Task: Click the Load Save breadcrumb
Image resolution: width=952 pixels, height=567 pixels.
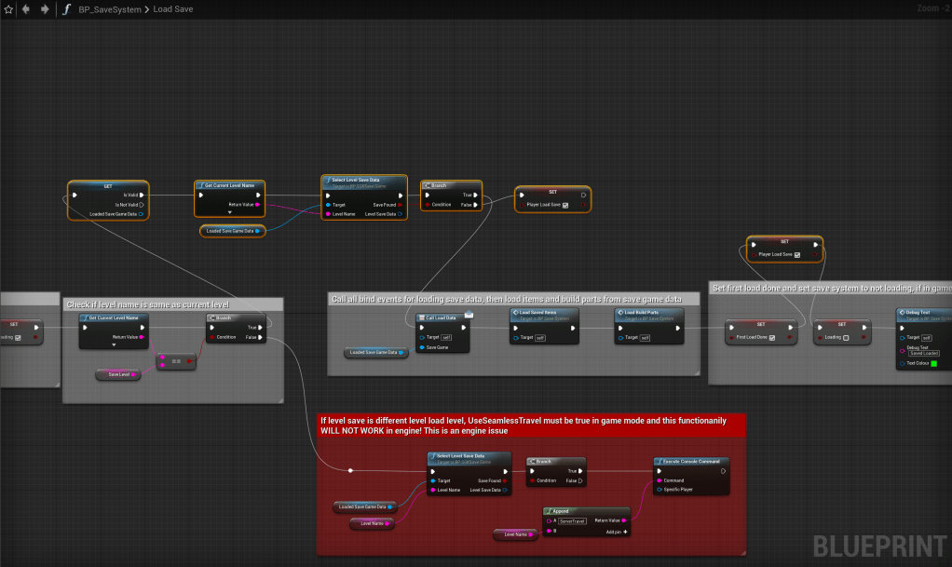Action: [174, 9]
